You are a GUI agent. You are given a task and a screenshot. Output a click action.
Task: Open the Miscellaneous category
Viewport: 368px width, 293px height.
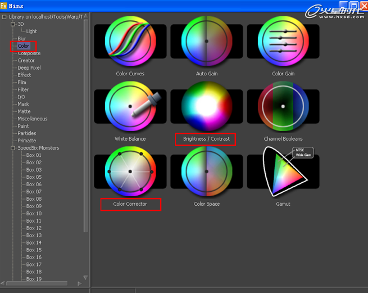[33, 119]
